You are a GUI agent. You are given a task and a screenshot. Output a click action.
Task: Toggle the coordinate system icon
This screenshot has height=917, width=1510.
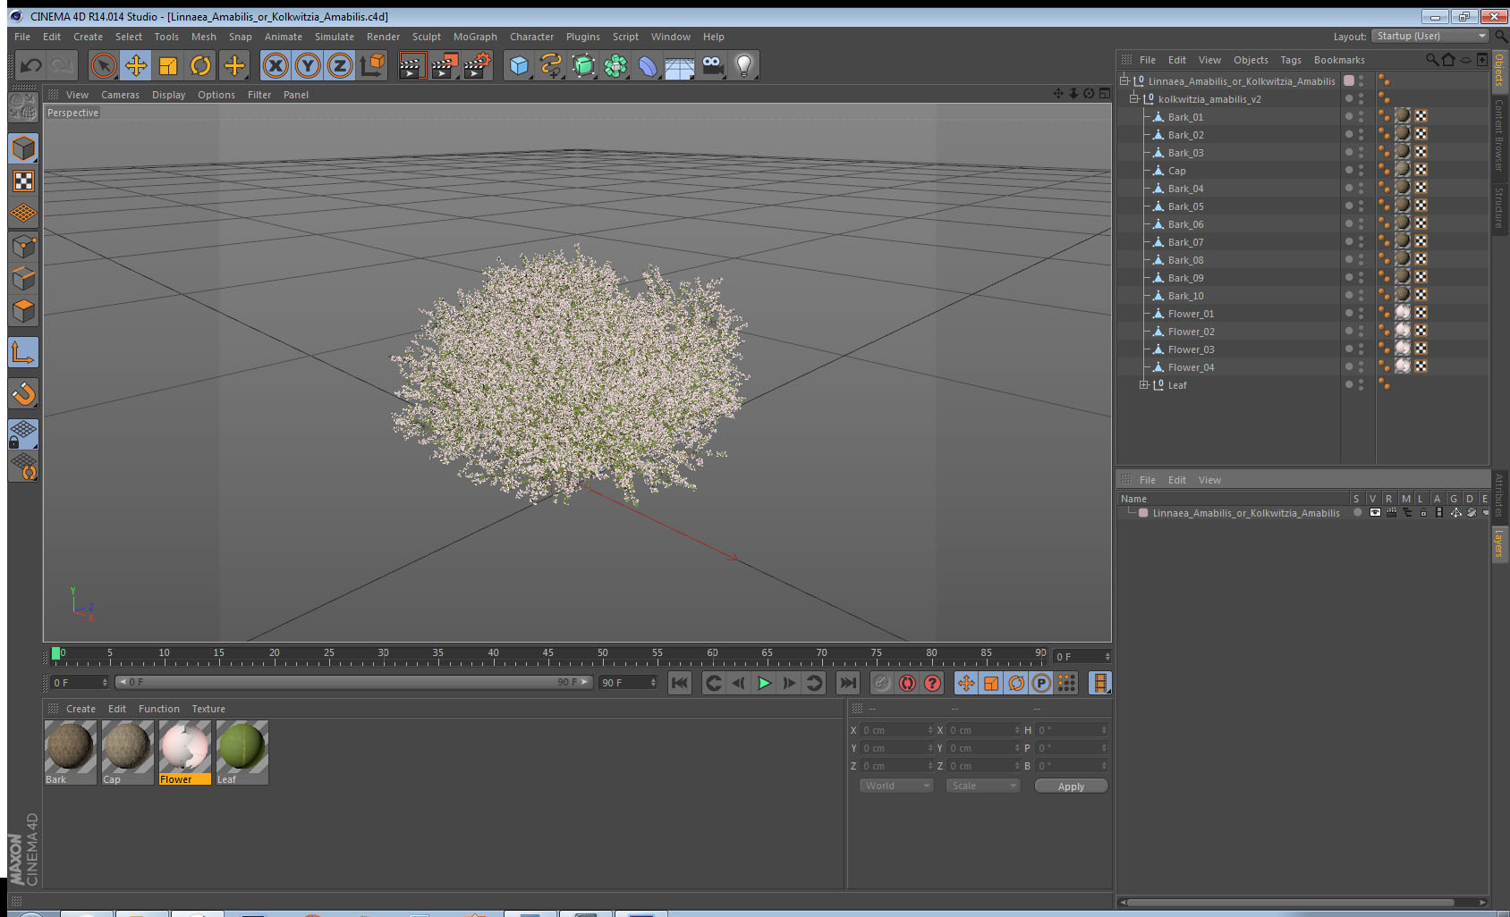(x=372, y=65)
